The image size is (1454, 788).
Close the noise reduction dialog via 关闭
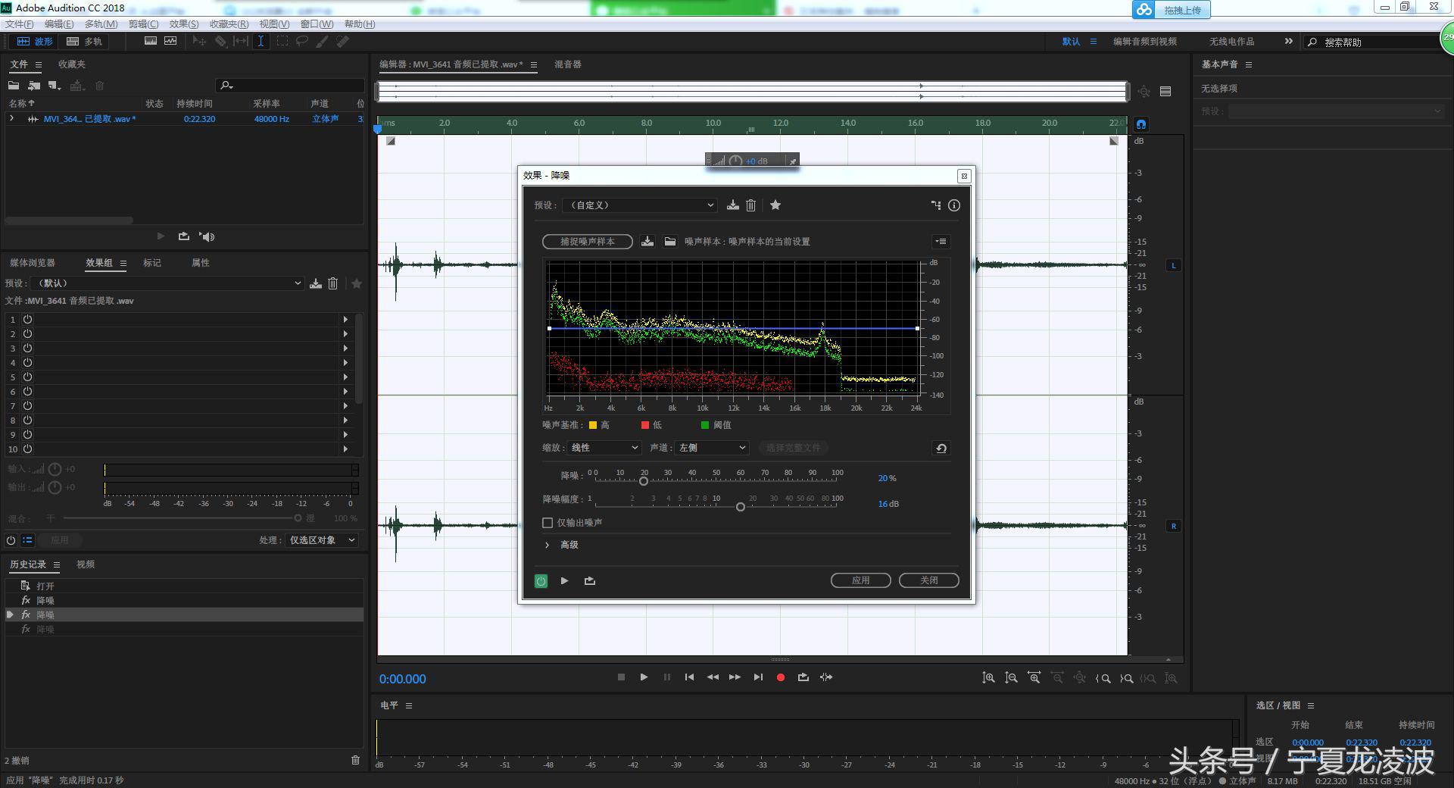tap(929, 580)
